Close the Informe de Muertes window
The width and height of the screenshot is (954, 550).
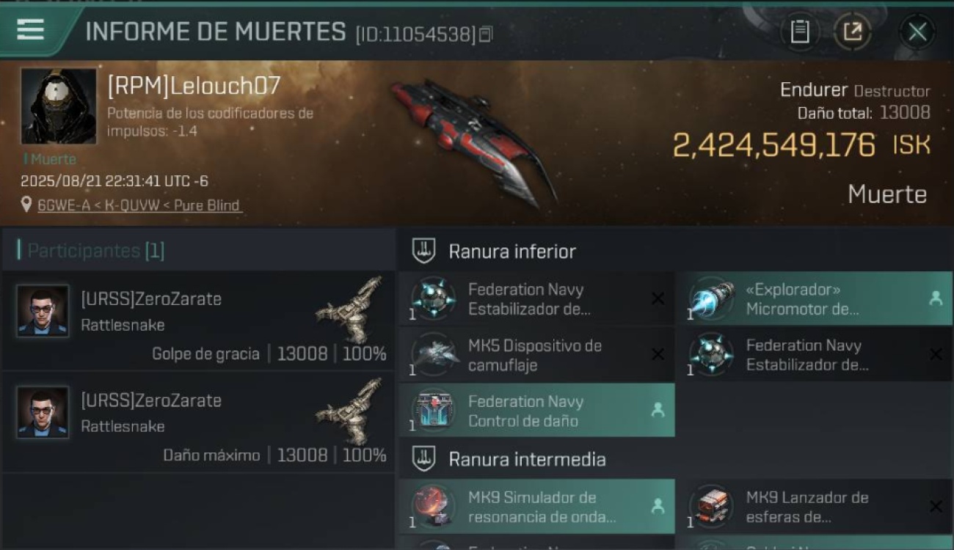(917, 32)
